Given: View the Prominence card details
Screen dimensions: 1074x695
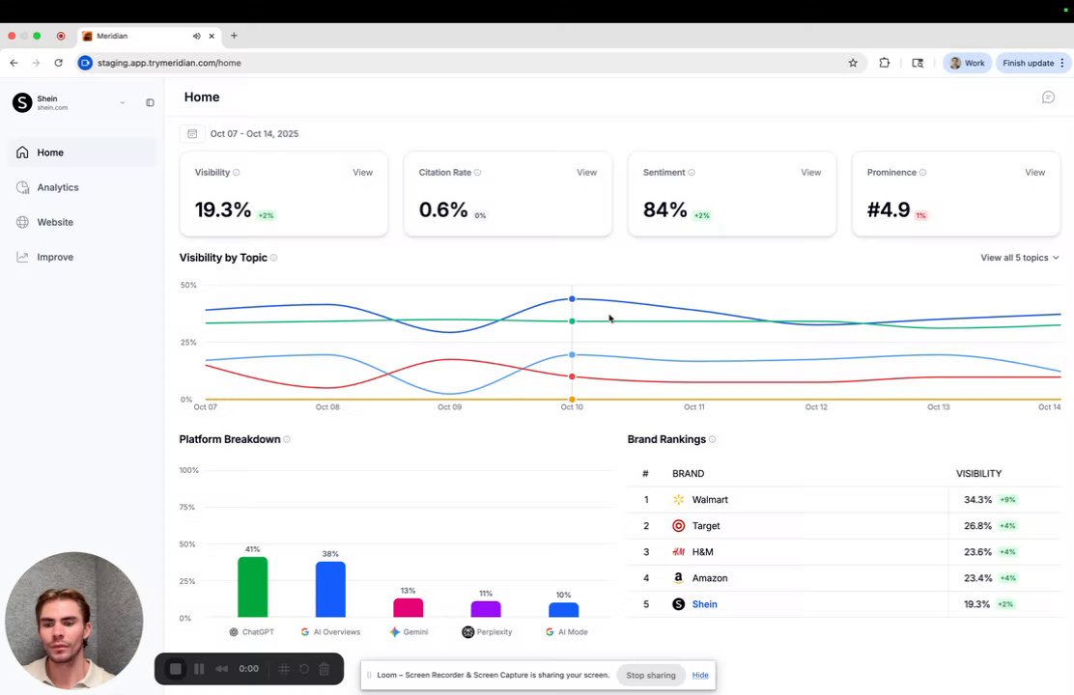Looking at the screenshot, I should click(1034, 173).
